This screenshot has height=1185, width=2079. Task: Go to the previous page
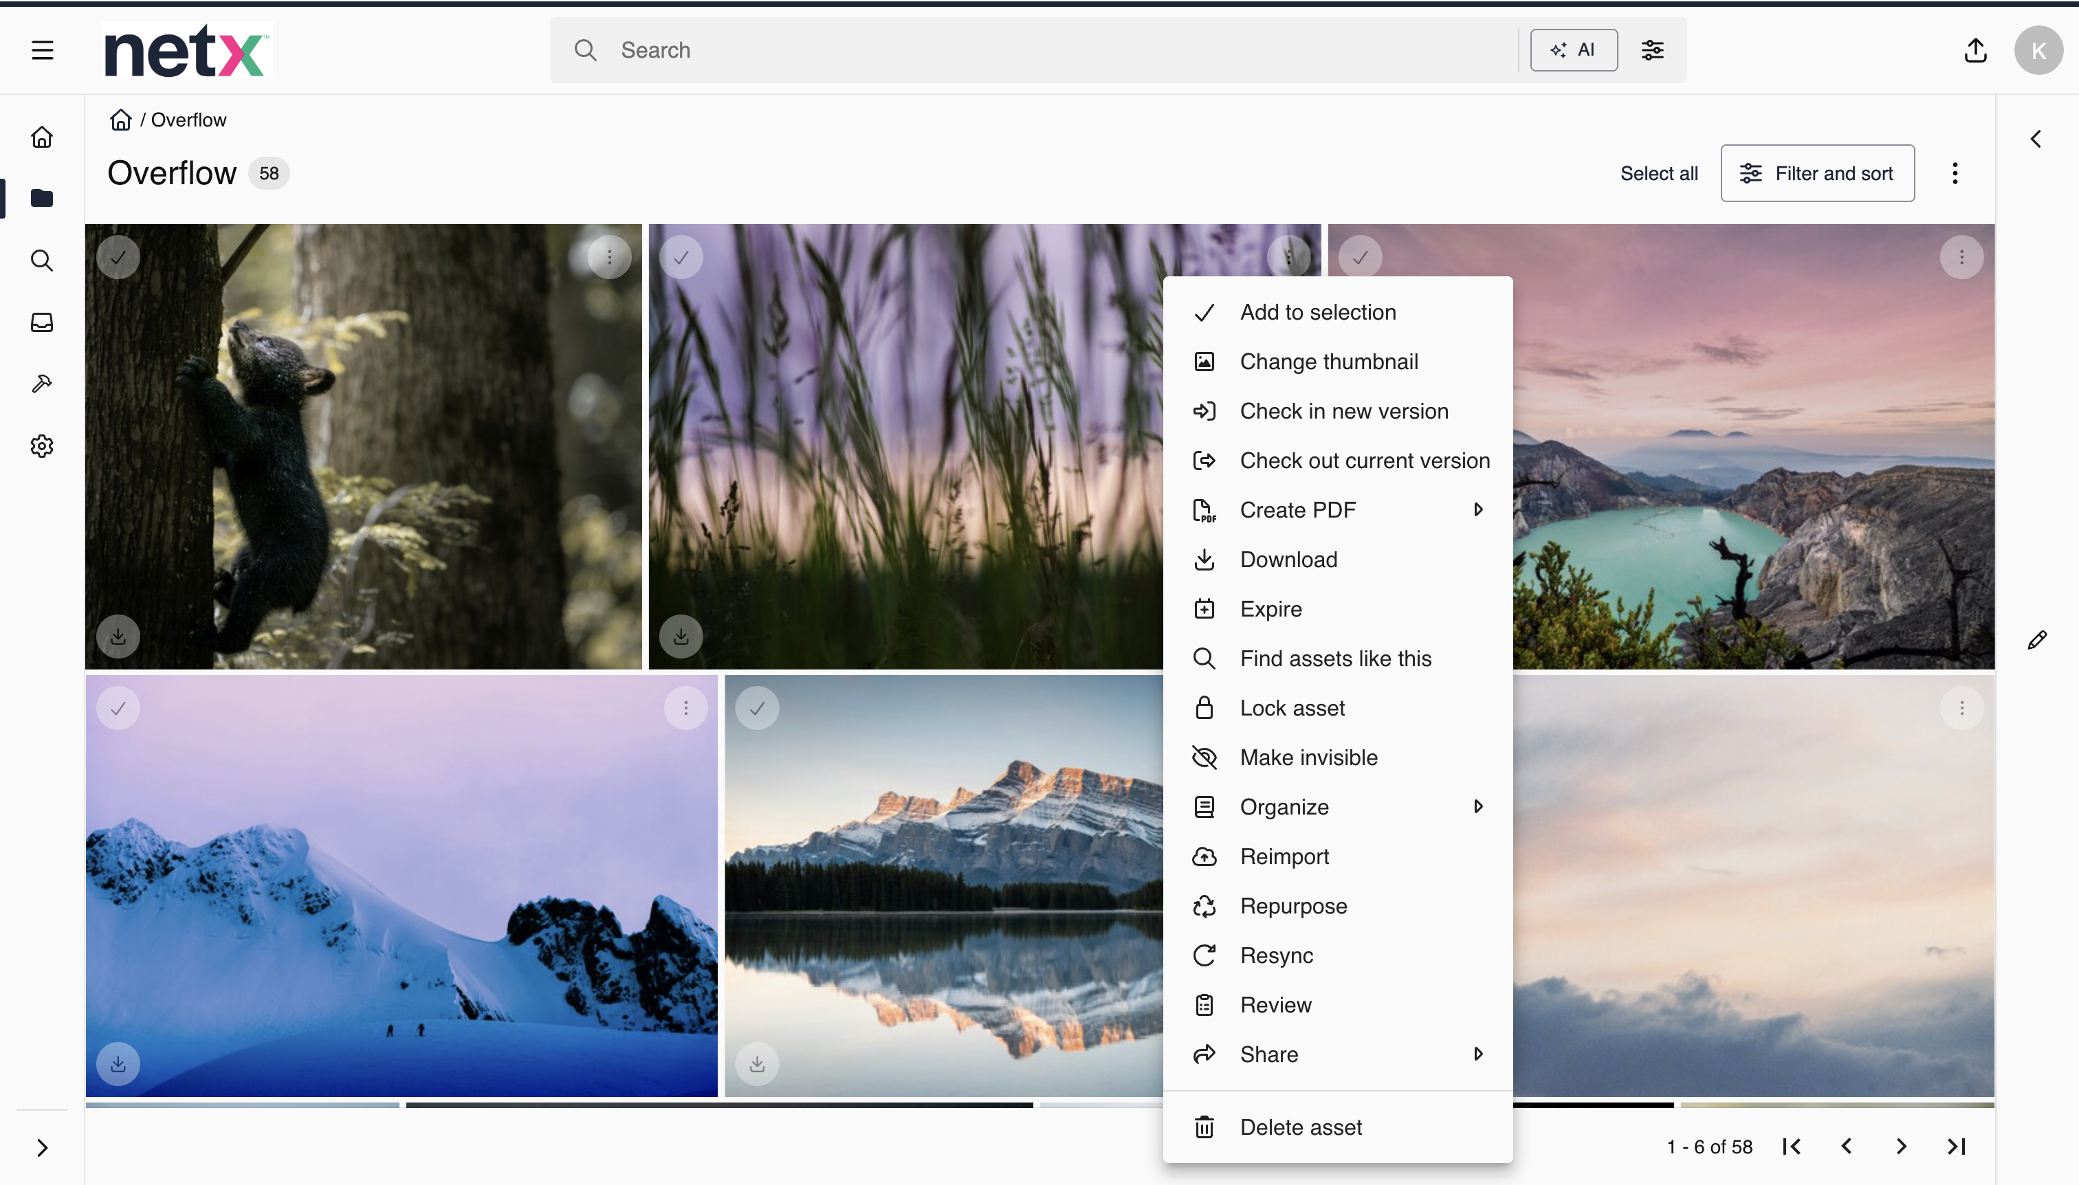1846,1146
